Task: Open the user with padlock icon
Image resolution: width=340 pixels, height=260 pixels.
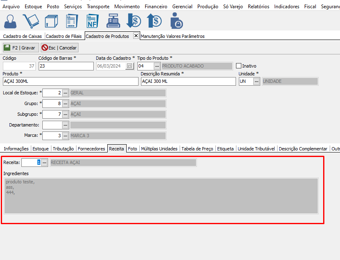Action: tap(176, 21)
